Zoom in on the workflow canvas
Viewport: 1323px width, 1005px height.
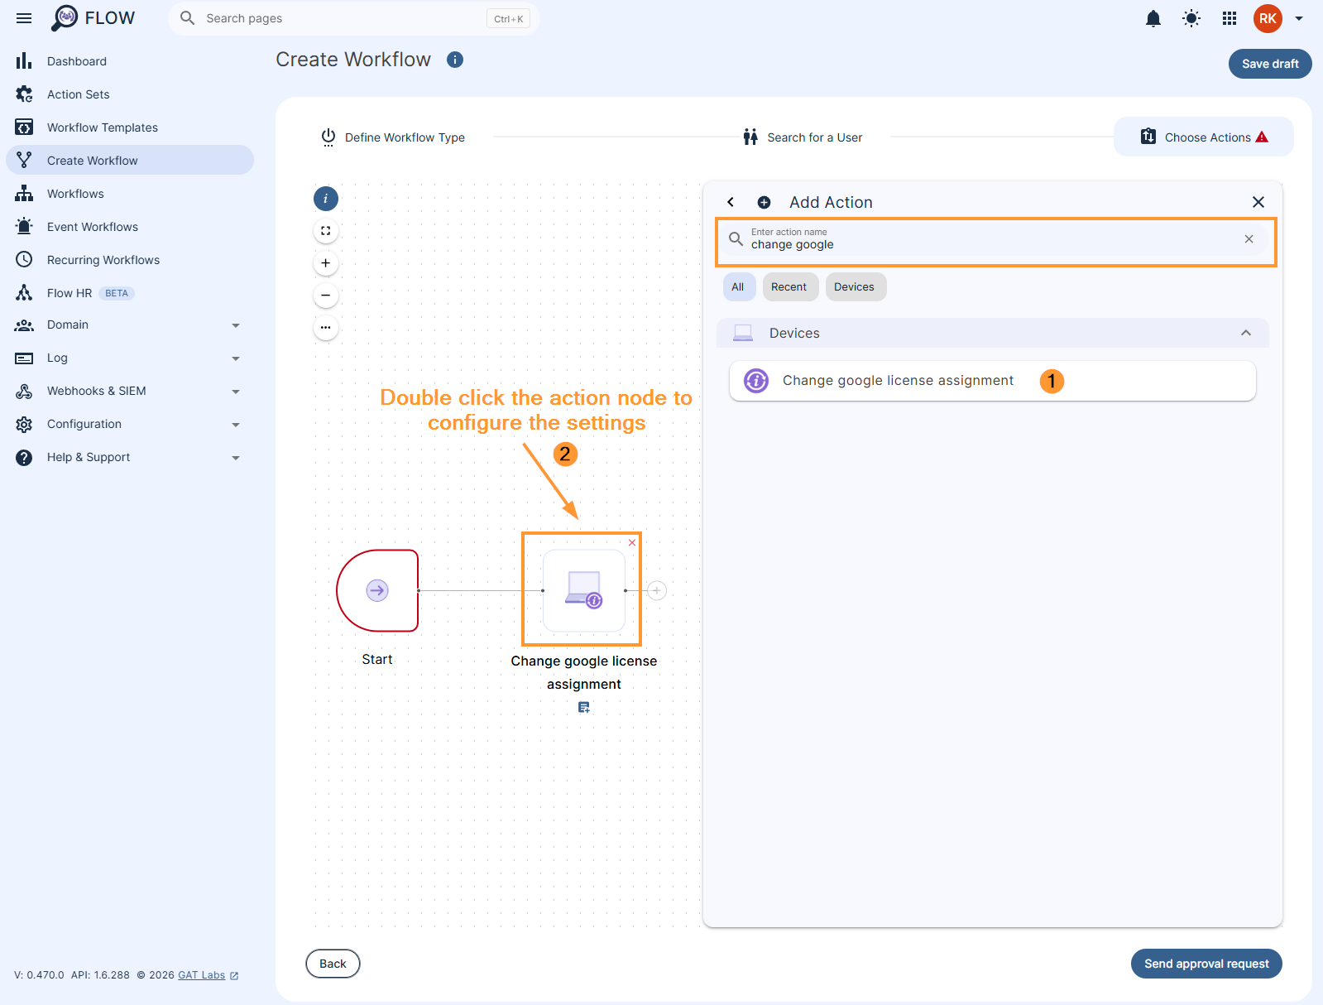coord(326,263)
